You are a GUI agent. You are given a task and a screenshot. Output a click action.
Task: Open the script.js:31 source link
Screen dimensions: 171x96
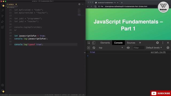point(158,52)
